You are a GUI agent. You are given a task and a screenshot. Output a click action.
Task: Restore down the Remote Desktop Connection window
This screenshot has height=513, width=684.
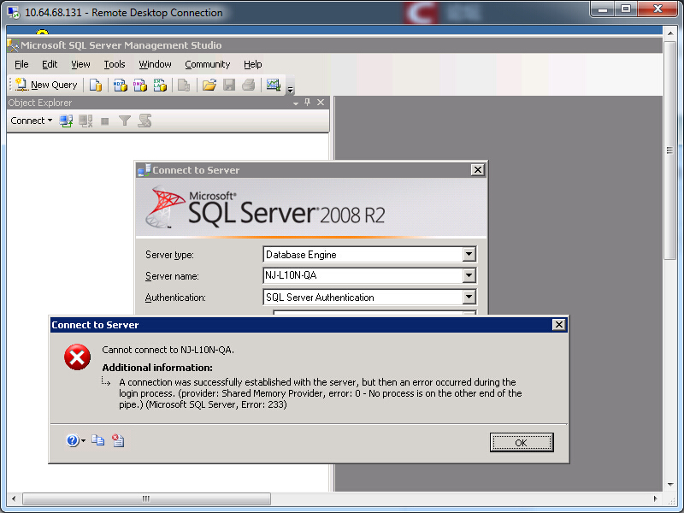[x=626, y=9]
